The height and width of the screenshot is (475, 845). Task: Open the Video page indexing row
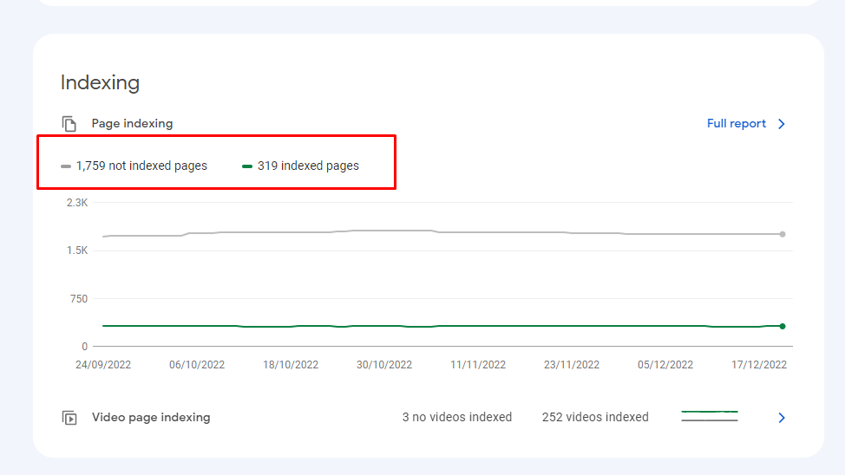coord(423,418)
